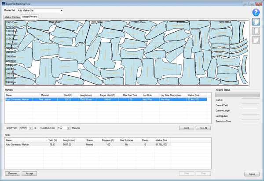264x181 pixels.
Task: Expand the Marker Set dropdown
Action: tap(61, 10)
